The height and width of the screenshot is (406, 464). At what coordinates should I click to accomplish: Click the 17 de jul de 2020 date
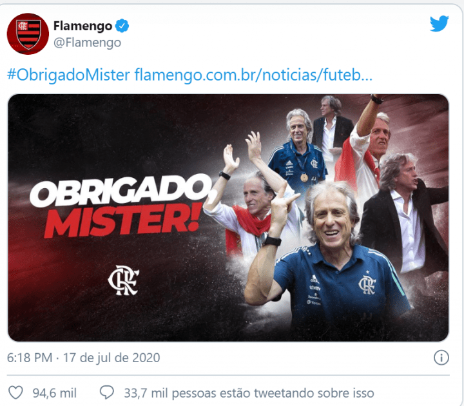[111, 358]
